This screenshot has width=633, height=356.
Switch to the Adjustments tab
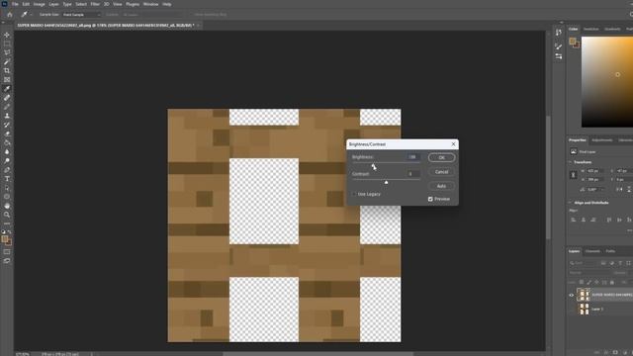tap(602, 140)
